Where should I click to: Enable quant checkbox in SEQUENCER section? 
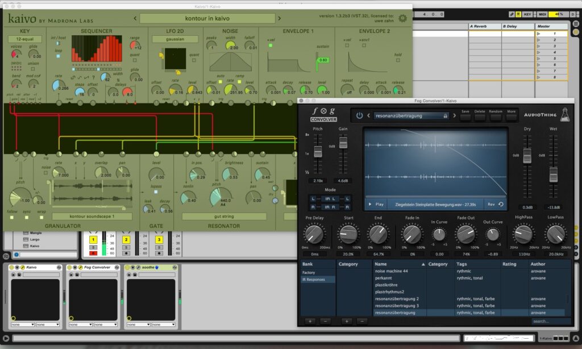point(135,60)
